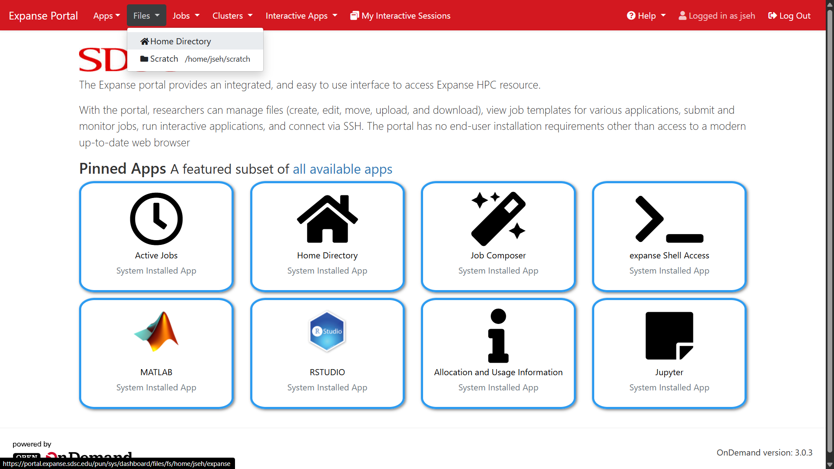Collapse the Files dropdown menu

[x=146, y=16]
